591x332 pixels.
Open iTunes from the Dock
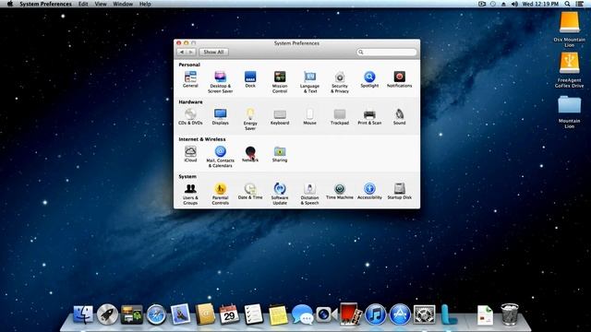click(x=376, y=314)
